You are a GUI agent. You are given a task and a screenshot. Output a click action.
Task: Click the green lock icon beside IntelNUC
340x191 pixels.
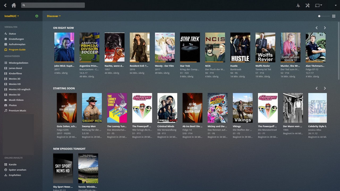click(x=37, y=16)
